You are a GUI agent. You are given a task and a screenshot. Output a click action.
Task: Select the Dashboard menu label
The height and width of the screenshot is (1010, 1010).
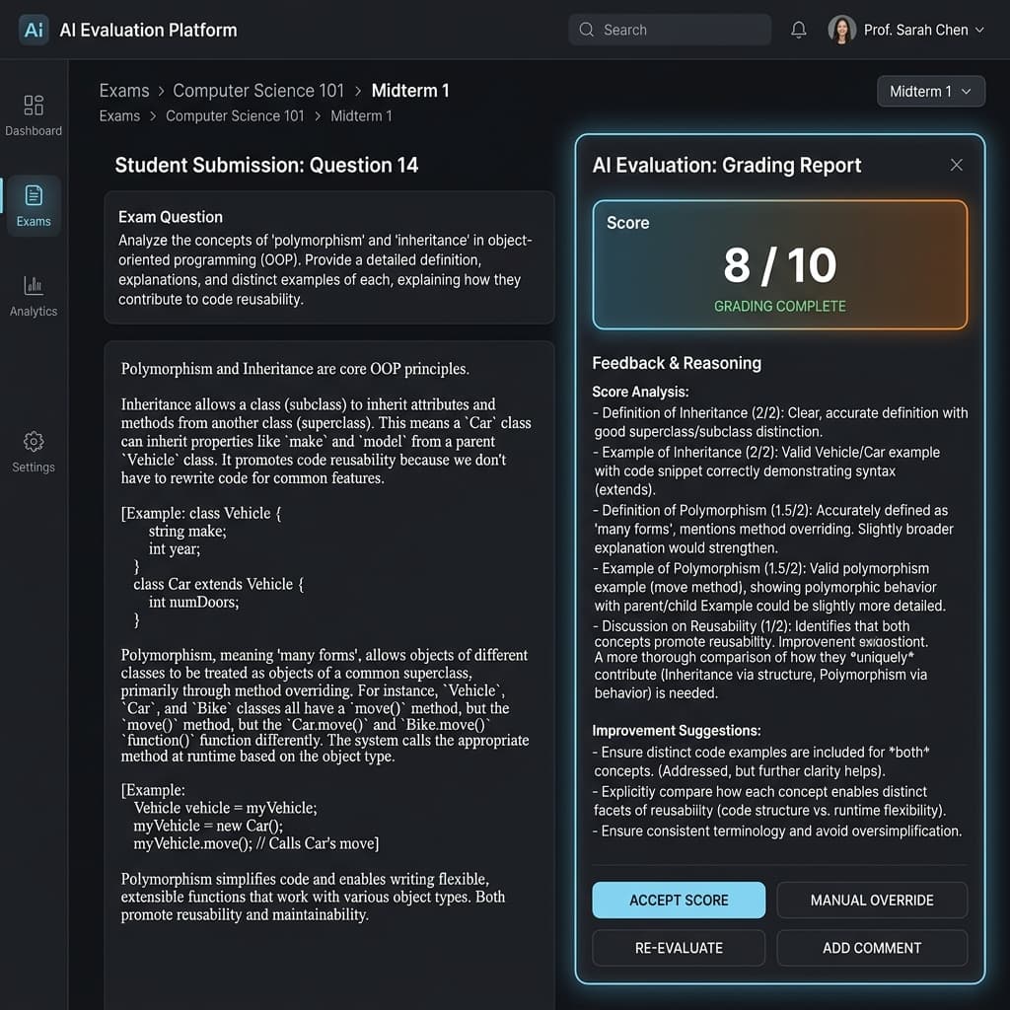pos(34,131)
